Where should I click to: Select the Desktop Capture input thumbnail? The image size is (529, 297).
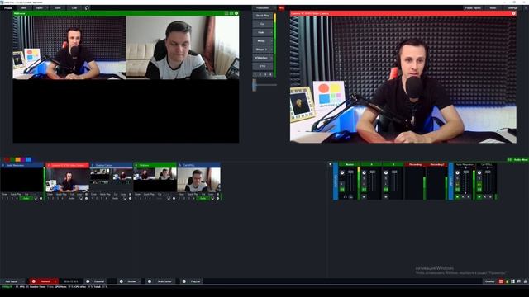click(111, 180)
